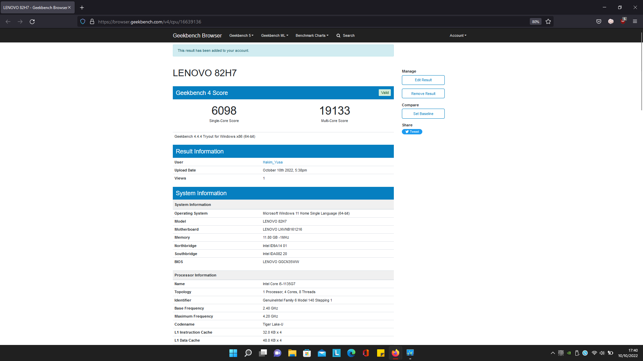Open taskbar Search magnifier
This screenshot has width=643, height=361.
coord(248,353)
